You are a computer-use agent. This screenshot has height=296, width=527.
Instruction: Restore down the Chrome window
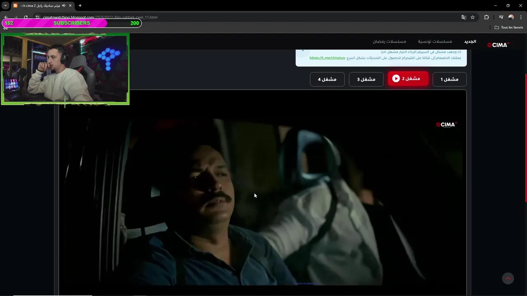coord(508,5)
